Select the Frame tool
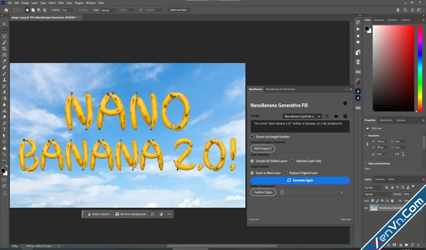The image size is (426, 250). click(4, 55)
